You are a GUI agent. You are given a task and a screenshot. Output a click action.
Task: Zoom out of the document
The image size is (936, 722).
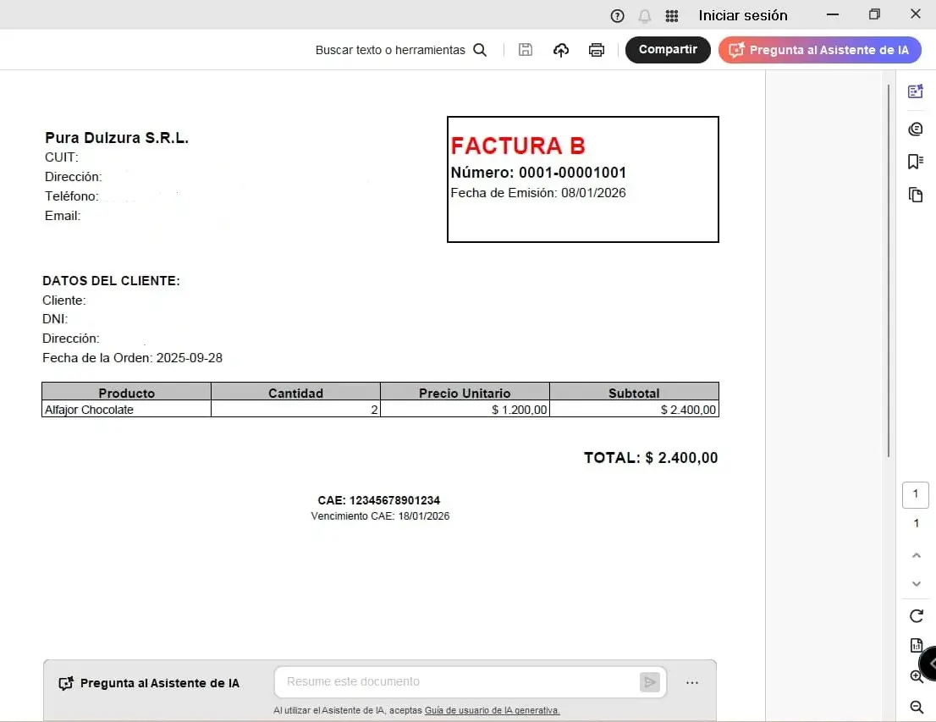click(x=917, y=707)
